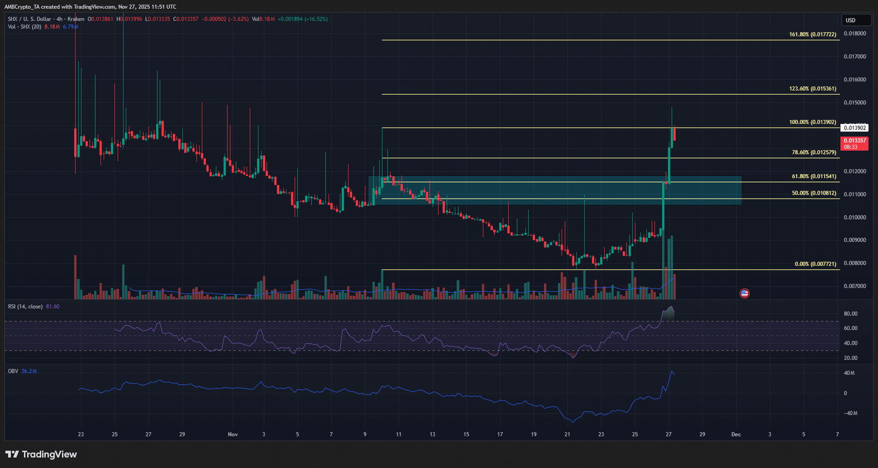The height and width of the screenshot is (468, 878).
Task: Click the 17 date label on time axis
Action: [x=500, y=435]
